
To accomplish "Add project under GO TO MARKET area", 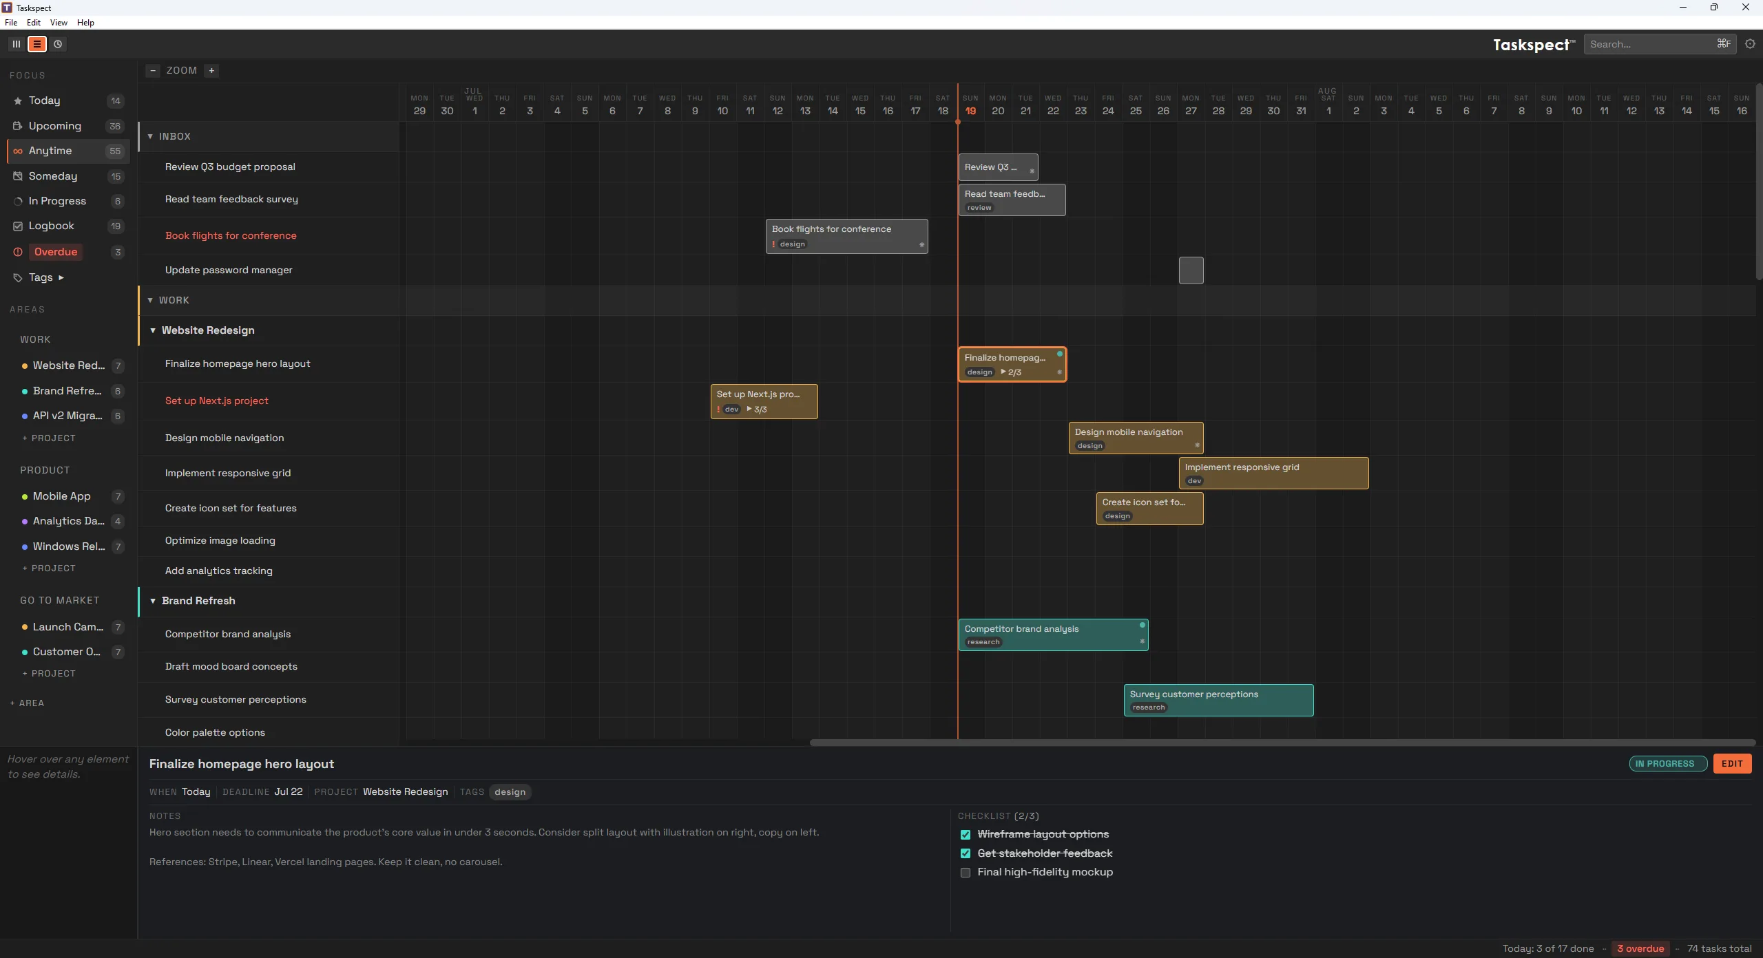I will click(x=49, y=674).
